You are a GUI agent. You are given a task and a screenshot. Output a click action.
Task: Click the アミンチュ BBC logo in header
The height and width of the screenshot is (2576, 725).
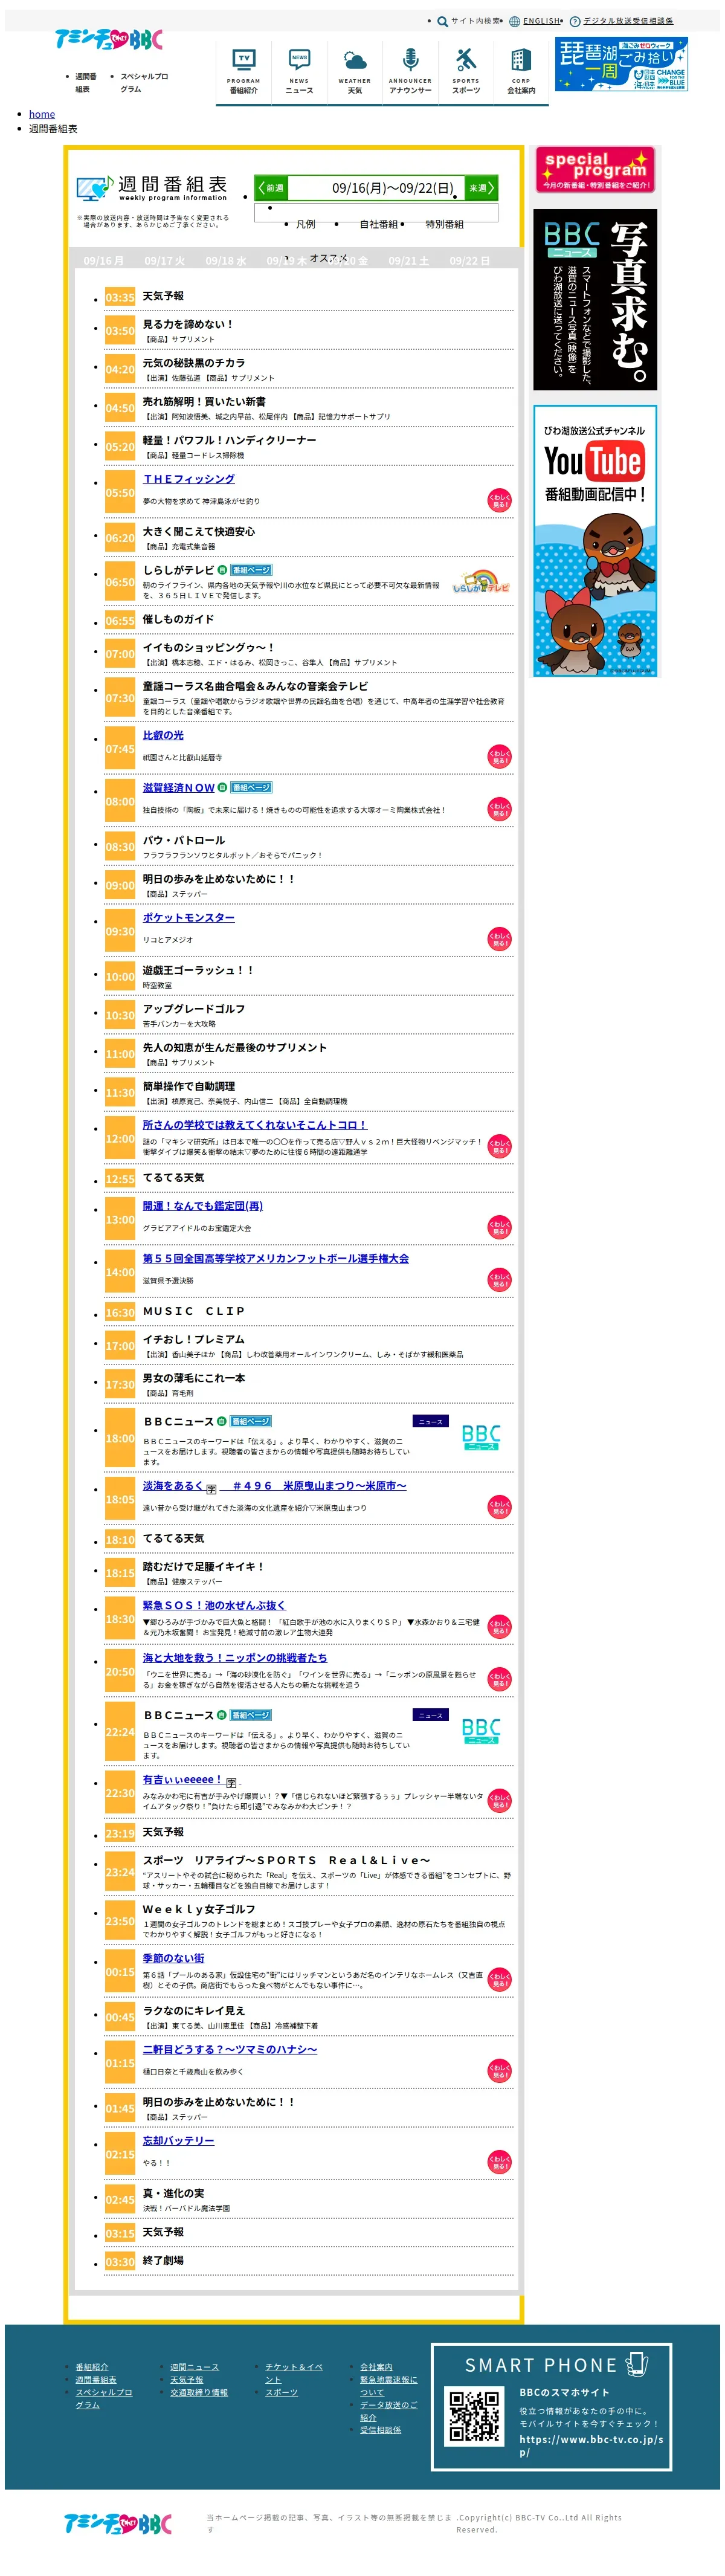pyautogui.click(x=108, y=40)
